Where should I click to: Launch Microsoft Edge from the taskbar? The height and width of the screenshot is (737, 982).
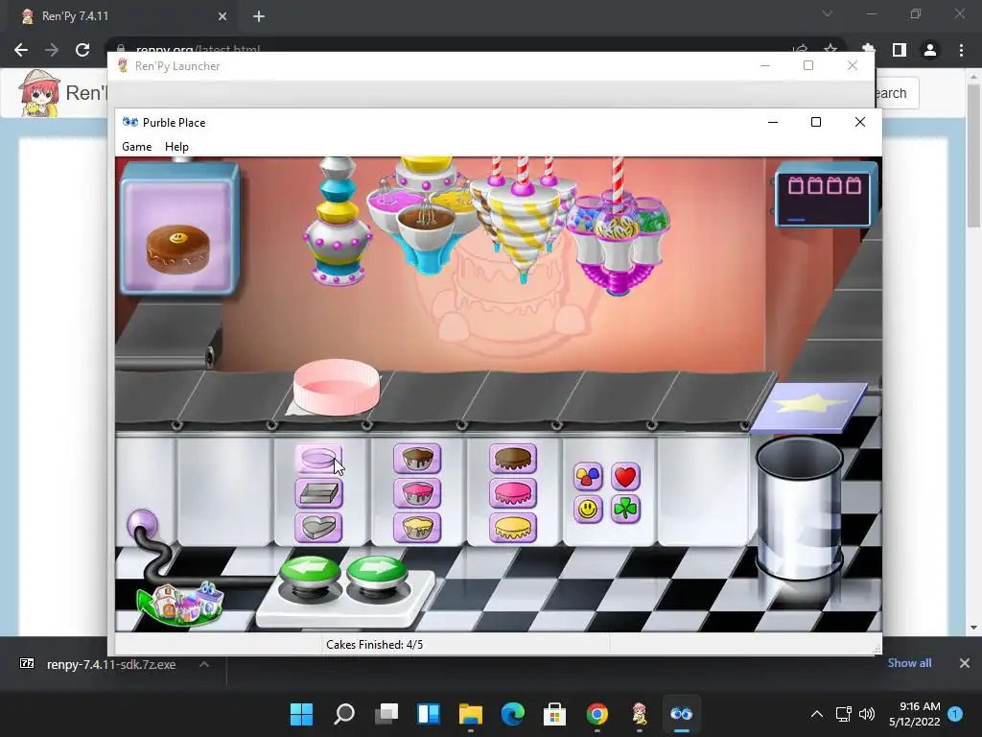(512, 713)
